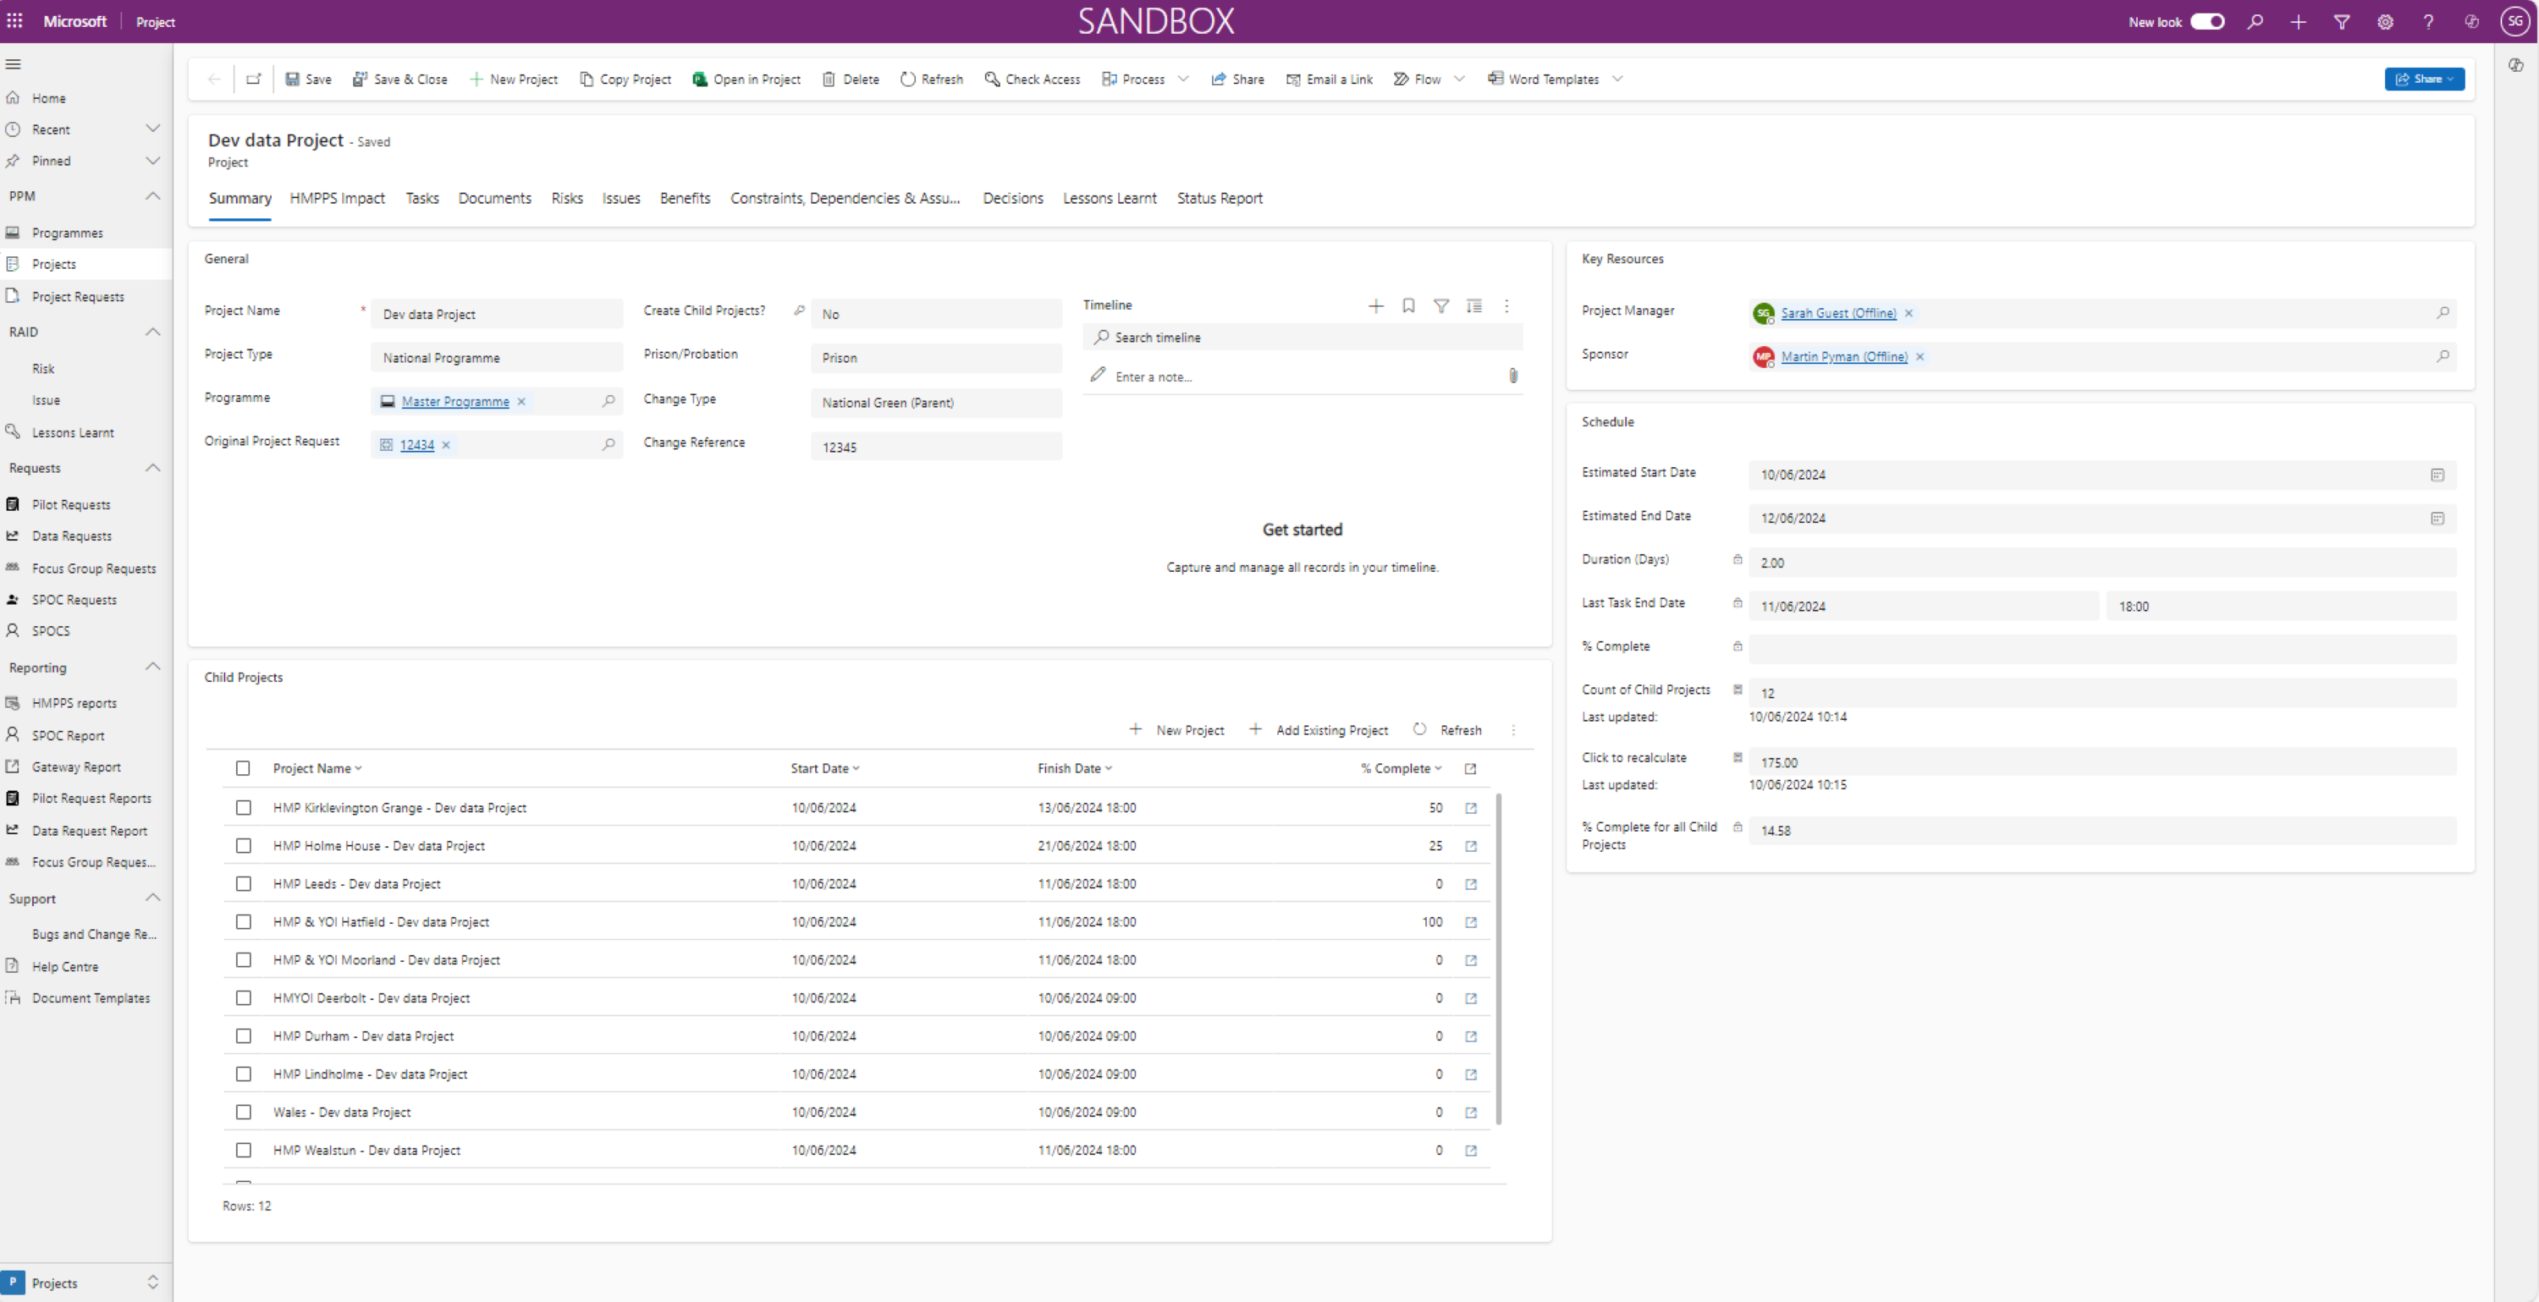Click Open in Project button
Screen dimensions: 2539x1302
pyautogui.click(x=747, y=79)
